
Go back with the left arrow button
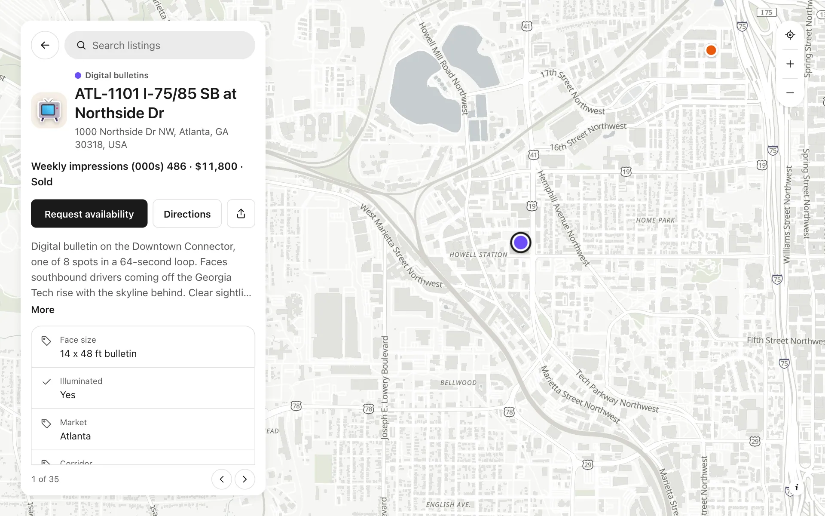[x=45, y=45]
